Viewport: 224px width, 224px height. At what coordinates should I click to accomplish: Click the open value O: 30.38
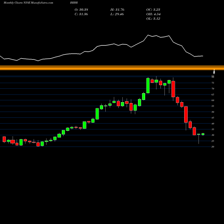pos(82,10)
